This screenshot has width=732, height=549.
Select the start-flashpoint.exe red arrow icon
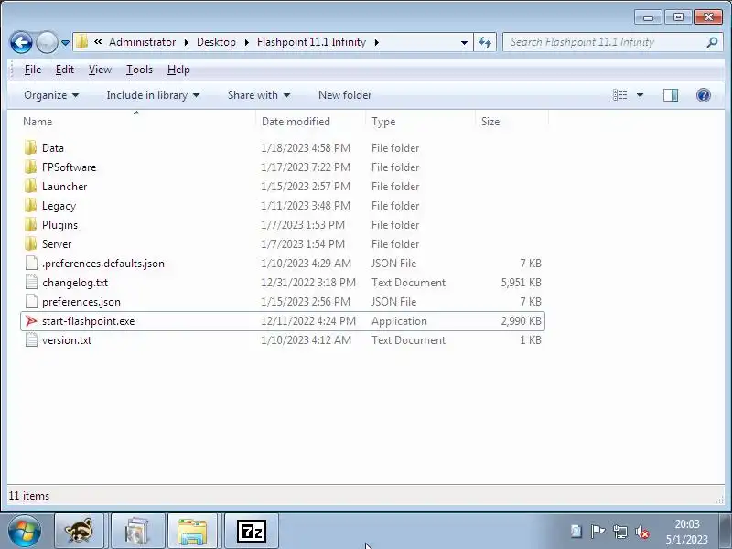(x=31, y=321)
